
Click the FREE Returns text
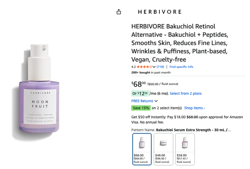point(142,101)
